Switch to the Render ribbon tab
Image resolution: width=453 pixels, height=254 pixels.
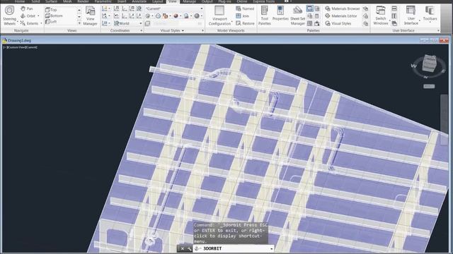pyautogui.click(x=83, y=1)
